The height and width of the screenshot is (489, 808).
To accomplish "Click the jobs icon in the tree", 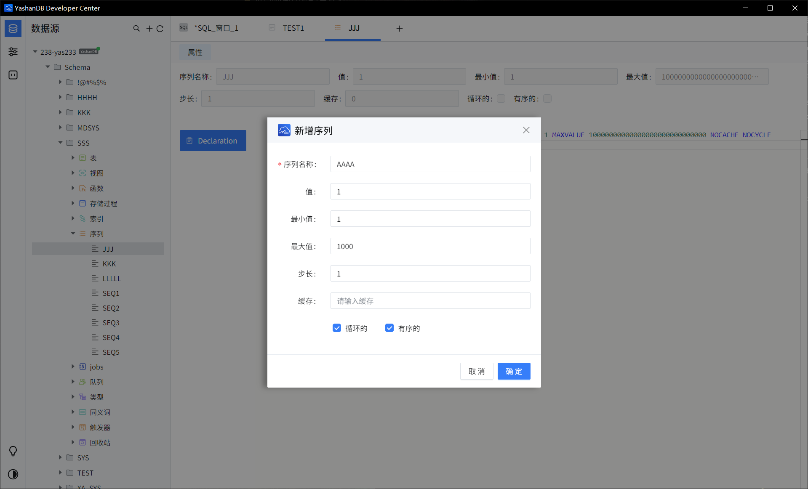I will [x=83, y=367].
